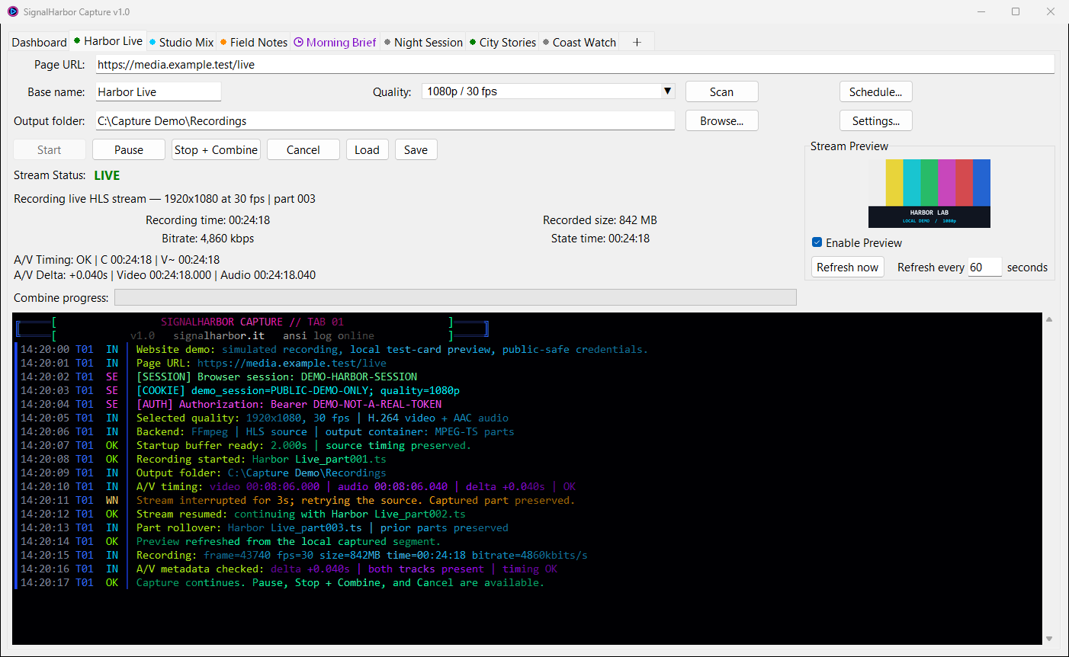This screenshot has width=1069, height=657.
Task: Click the 'Recorded size: 842 MB' text
Action: click(x=600, y=220)
